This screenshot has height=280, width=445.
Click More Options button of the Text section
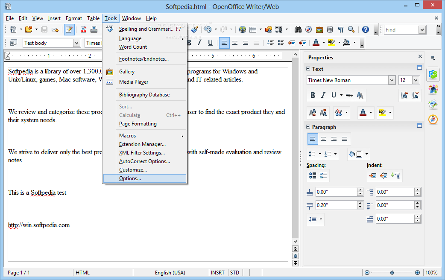(x=419, y=68)
